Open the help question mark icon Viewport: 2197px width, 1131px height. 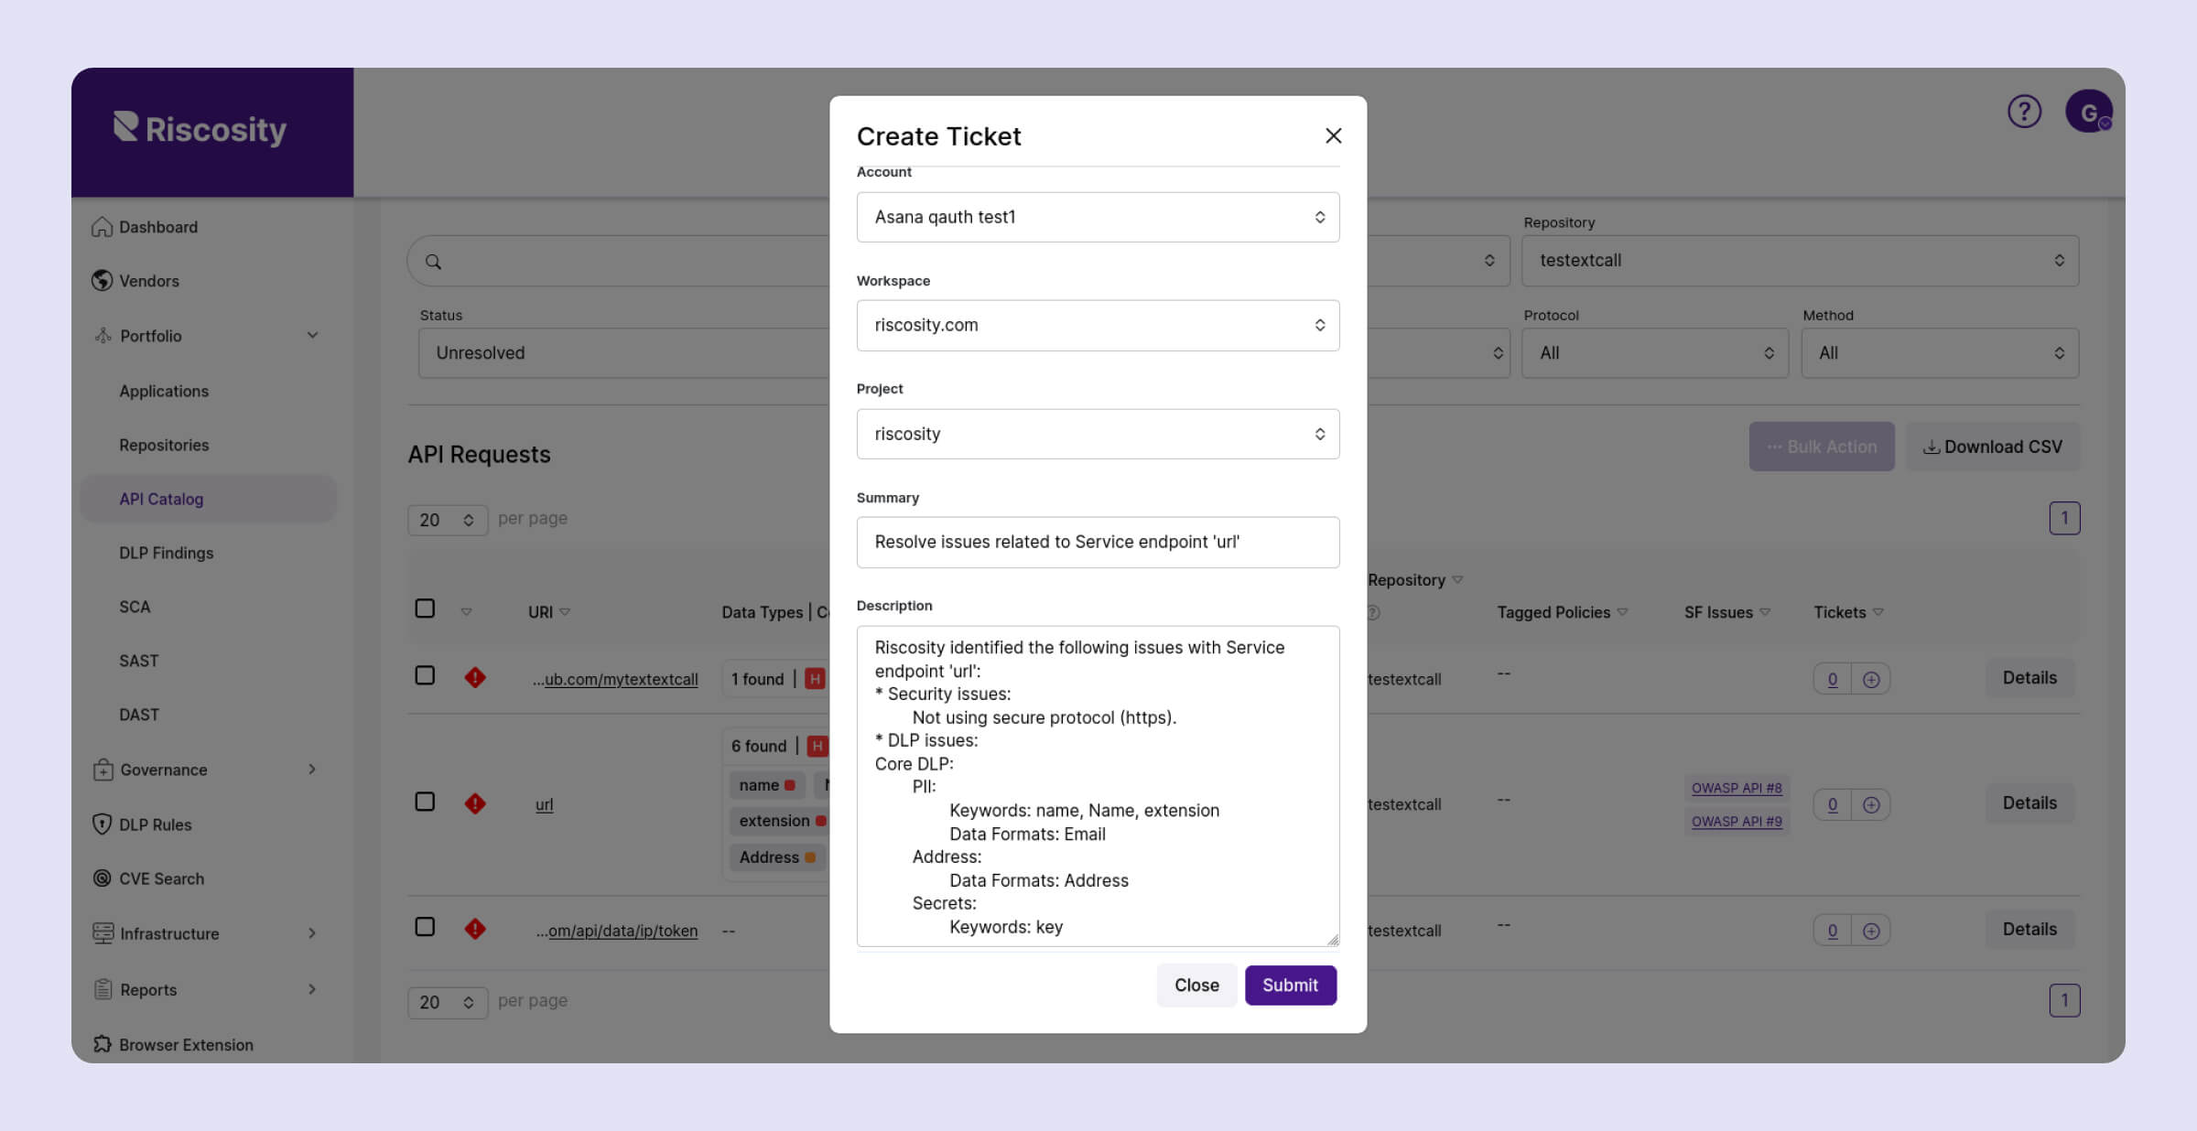[x=2024, y=112]
